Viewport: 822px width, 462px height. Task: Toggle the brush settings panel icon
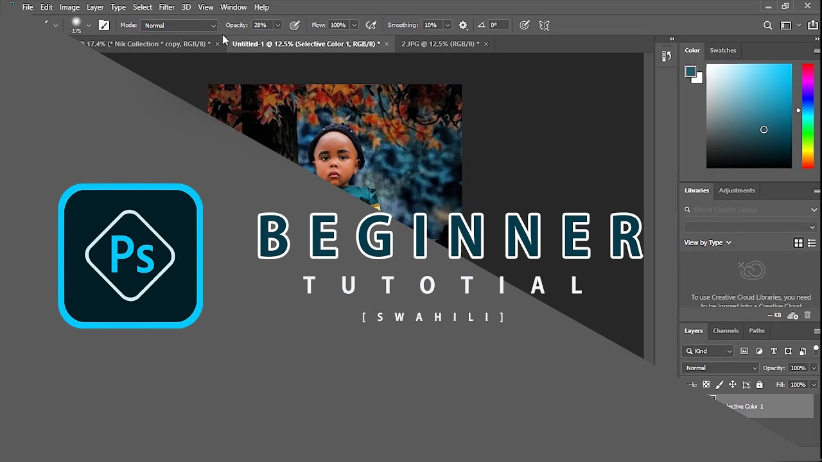point(104,25)
